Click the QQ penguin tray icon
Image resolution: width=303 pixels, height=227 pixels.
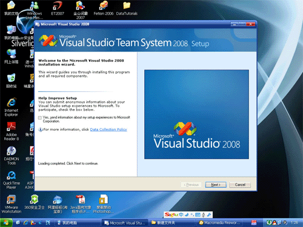point(275,223)
